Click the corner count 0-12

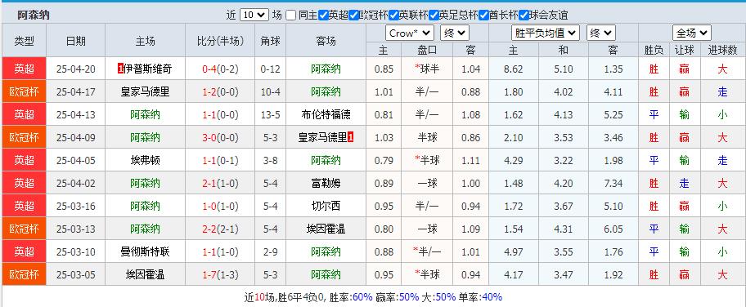pos(270,69)
